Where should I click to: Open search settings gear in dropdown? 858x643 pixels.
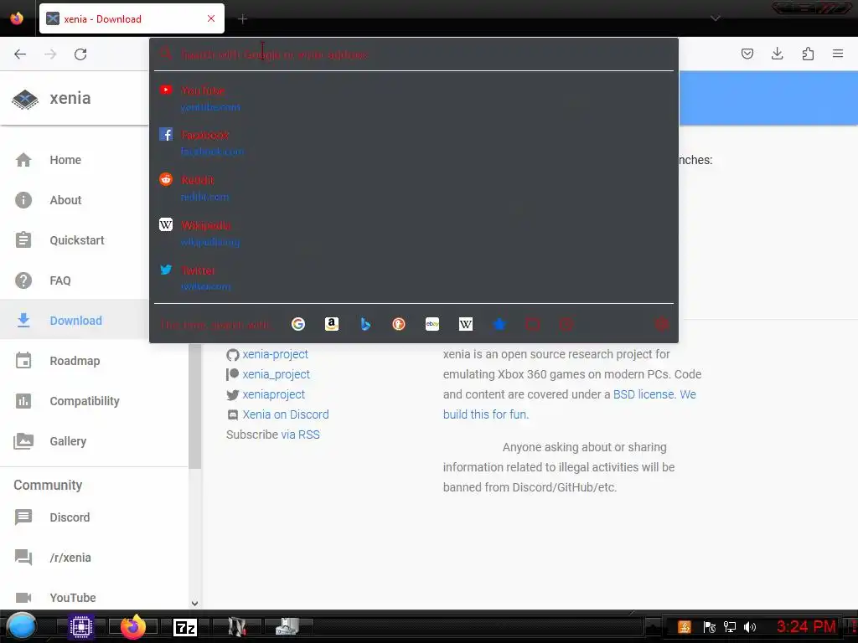[662, 324]
